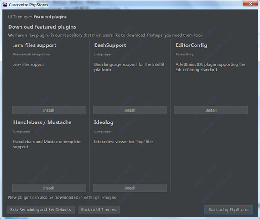260x219 pixels.
Task: Select the Handlebars / Mustache title
Action: pyautogui.click(x=42, y=122)
